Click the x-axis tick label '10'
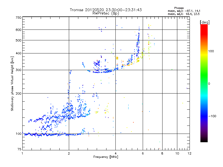Image resolution: width=223 pixels, height=167 pixels. (177, 153)
